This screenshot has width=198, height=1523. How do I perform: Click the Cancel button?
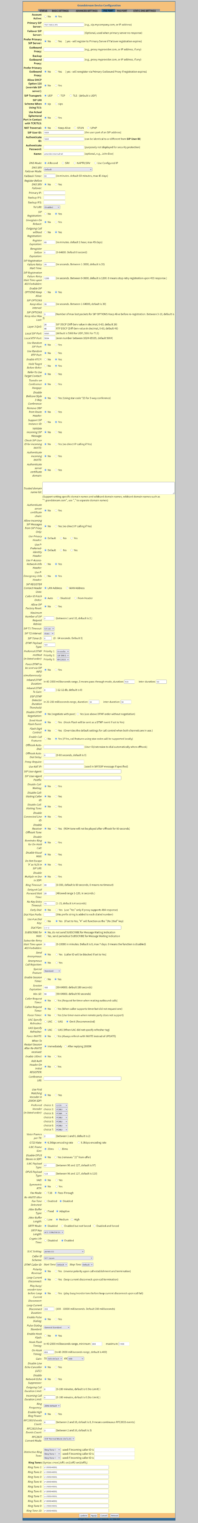click(104, 1515)
